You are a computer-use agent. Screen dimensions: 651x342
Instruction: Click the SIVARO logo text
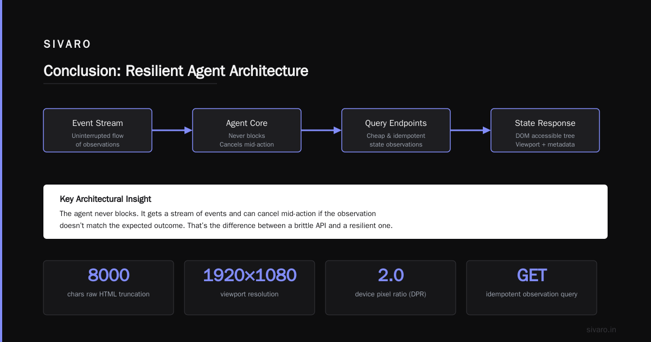tap(67, 45)
